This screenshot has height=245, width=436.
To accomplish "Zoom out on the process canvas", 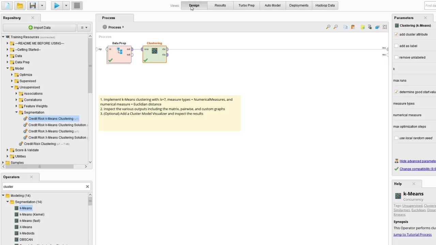I will coord(336,27).
